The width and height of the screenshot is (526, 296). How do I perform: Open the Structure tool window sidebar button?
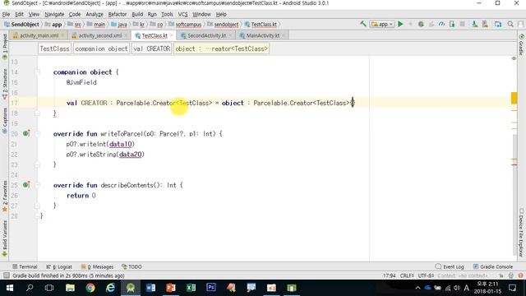pyautogui.click(x=5, y=84)
